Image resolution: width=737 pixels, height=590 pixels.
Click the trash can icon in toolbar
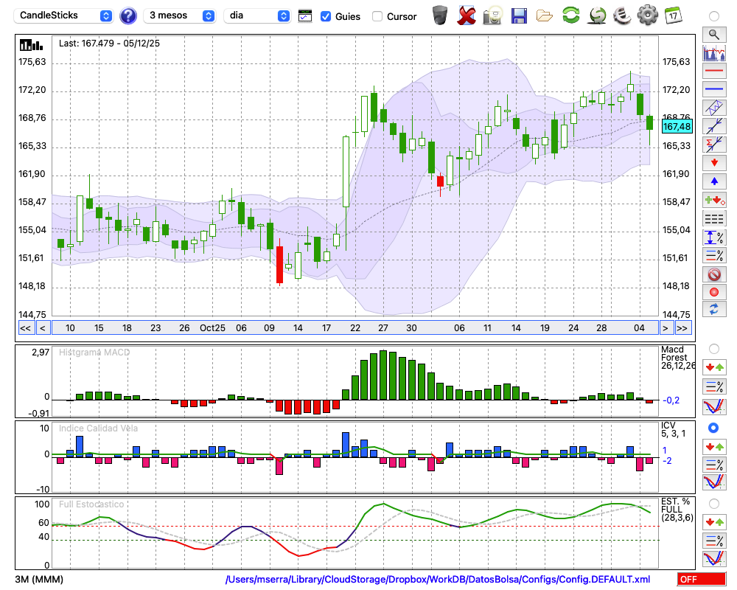click(440, 15)
